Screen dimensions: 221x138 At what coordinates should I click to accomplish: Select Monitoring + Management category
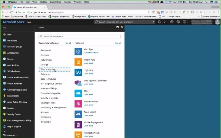click(x=53, y=107)
